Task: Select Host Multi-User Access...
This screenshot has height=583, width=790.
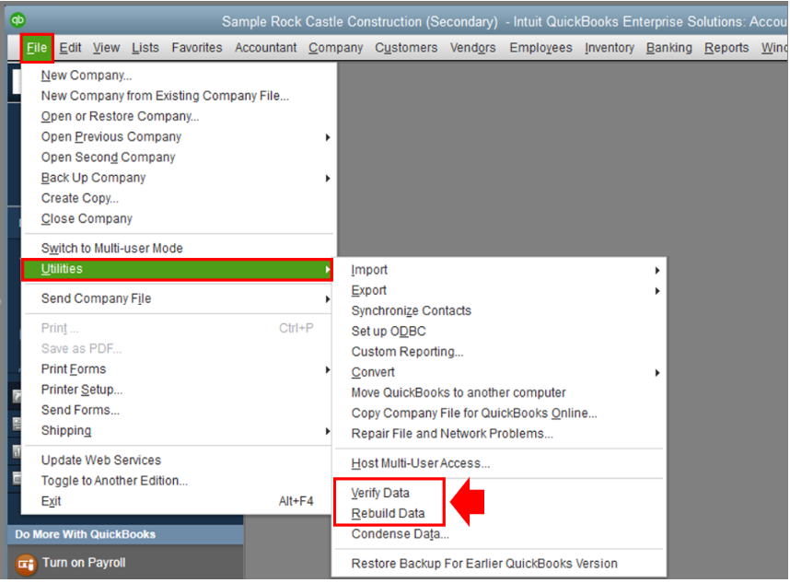Action: click(499, 463)
